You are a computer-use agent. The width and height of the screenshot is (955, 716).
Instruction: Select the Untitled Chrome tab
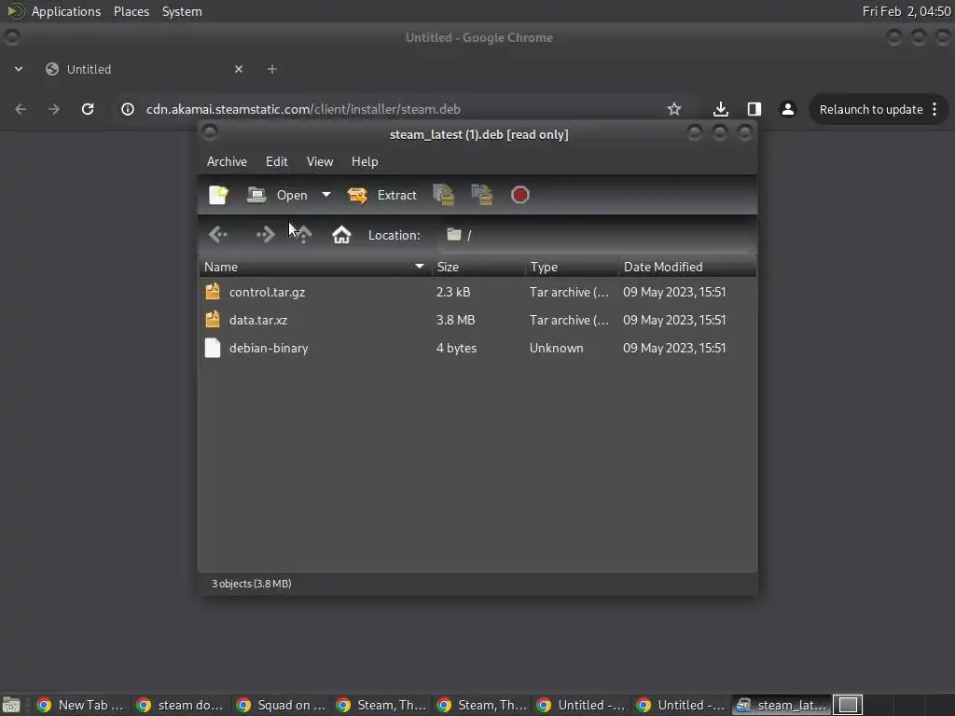point(144,69)
